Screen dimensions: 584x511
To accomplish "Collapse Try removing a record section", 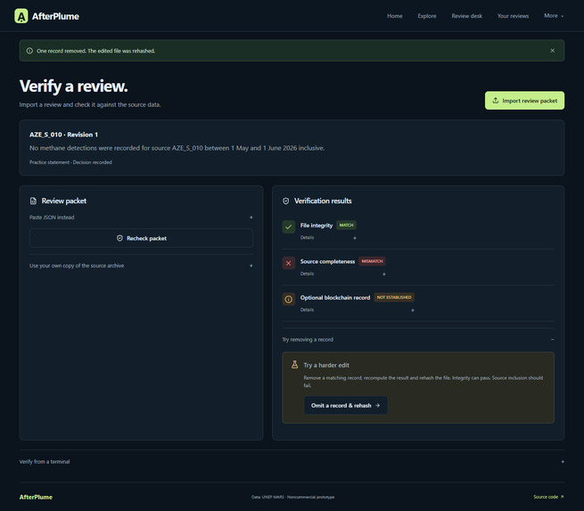I will (x=418, y=339).
